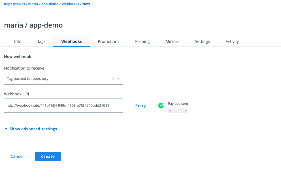
Task: Open the Mirrors tab
Action: 172,41
